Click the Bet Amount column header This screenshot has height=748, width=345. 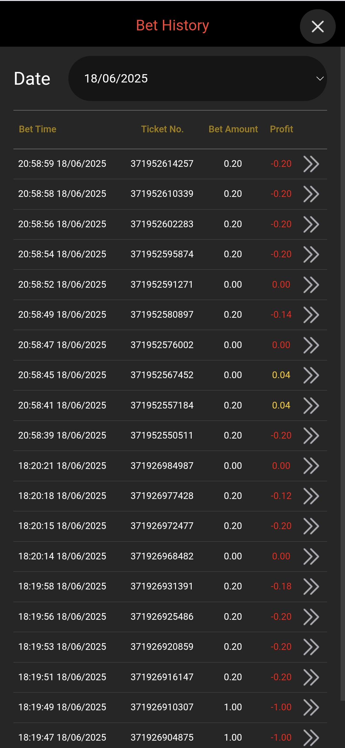[x=233, y=129]
